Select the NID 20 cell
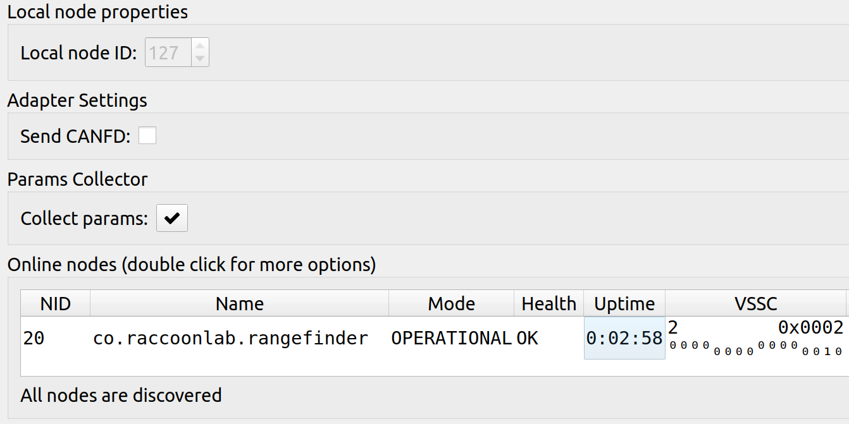Viewport: 849px width, 424px height. (x=56, y=338)
